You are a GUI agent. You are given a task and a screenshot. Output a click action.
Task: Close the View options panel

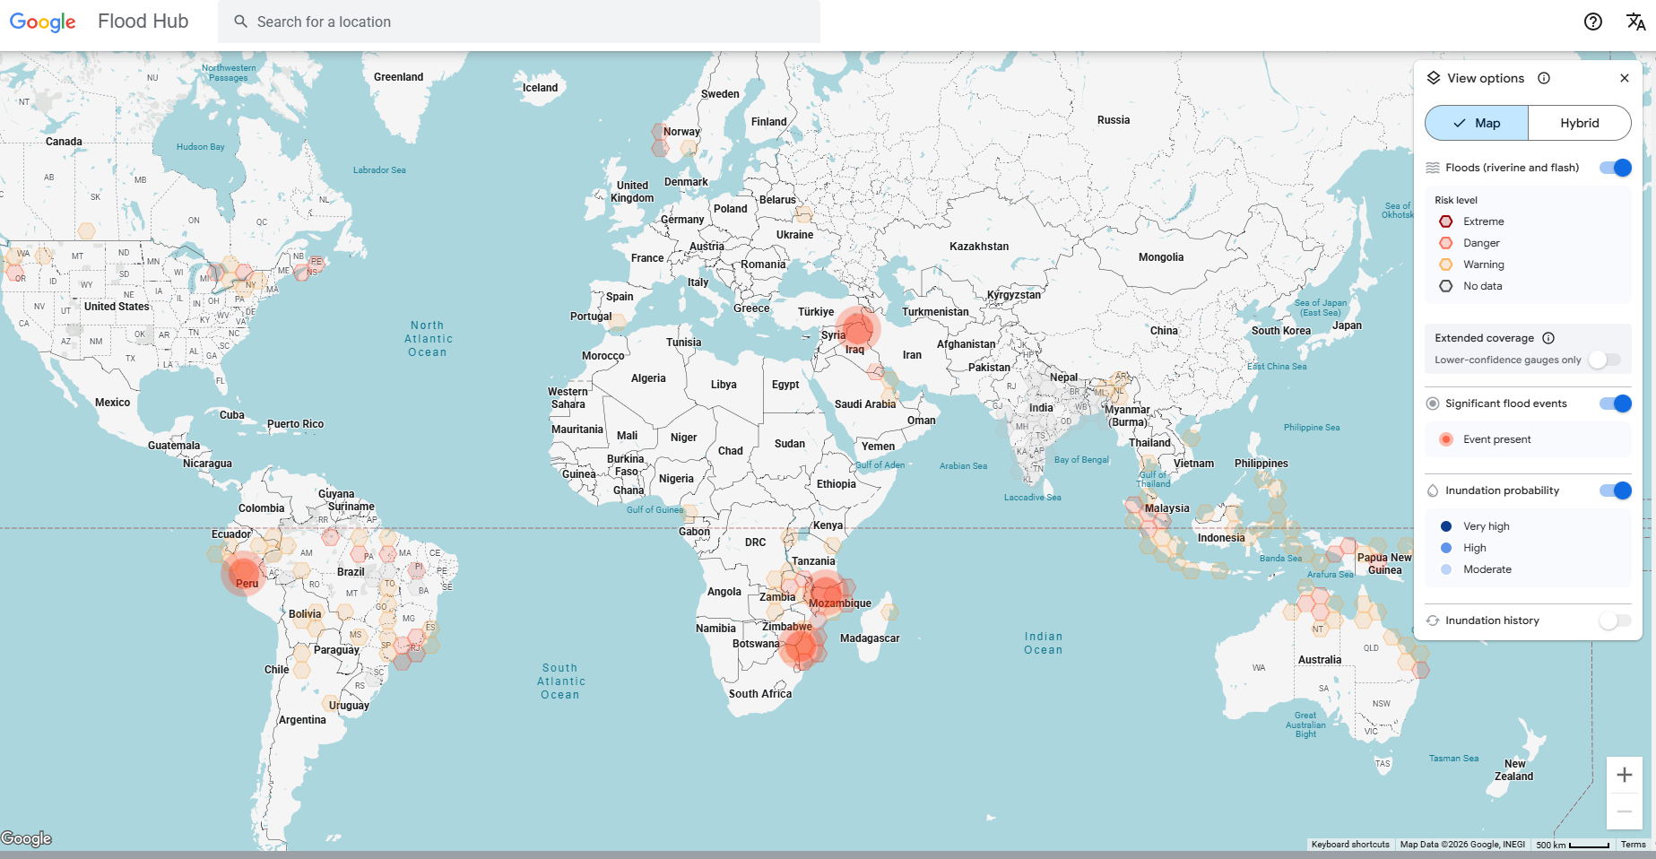tap(1624, 78)
